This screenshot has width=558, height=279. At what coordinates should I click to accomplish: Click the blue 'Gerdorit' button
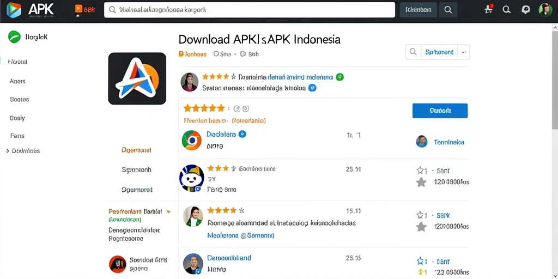point(440,111)
